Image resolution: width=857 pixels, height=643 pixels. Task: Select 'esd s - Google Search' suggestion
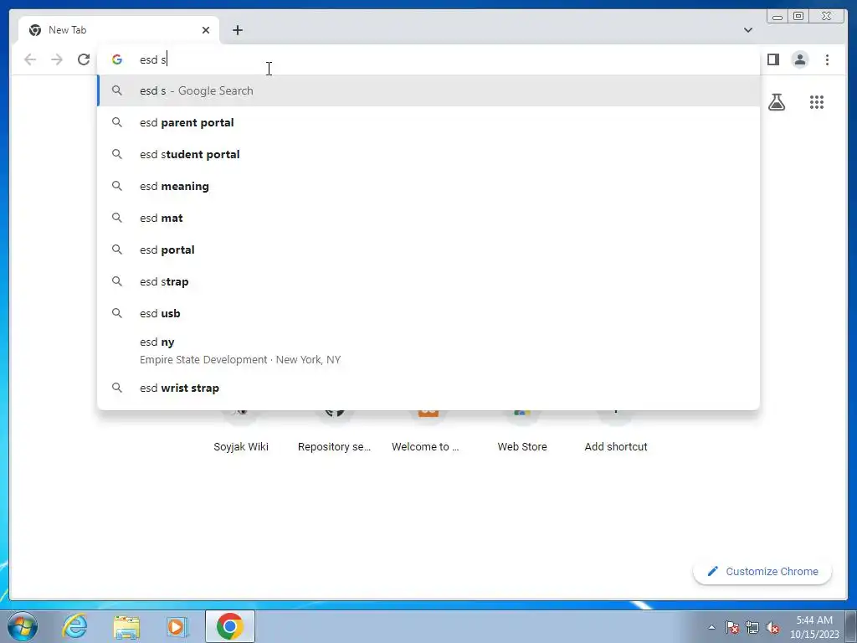coord(428,90)
